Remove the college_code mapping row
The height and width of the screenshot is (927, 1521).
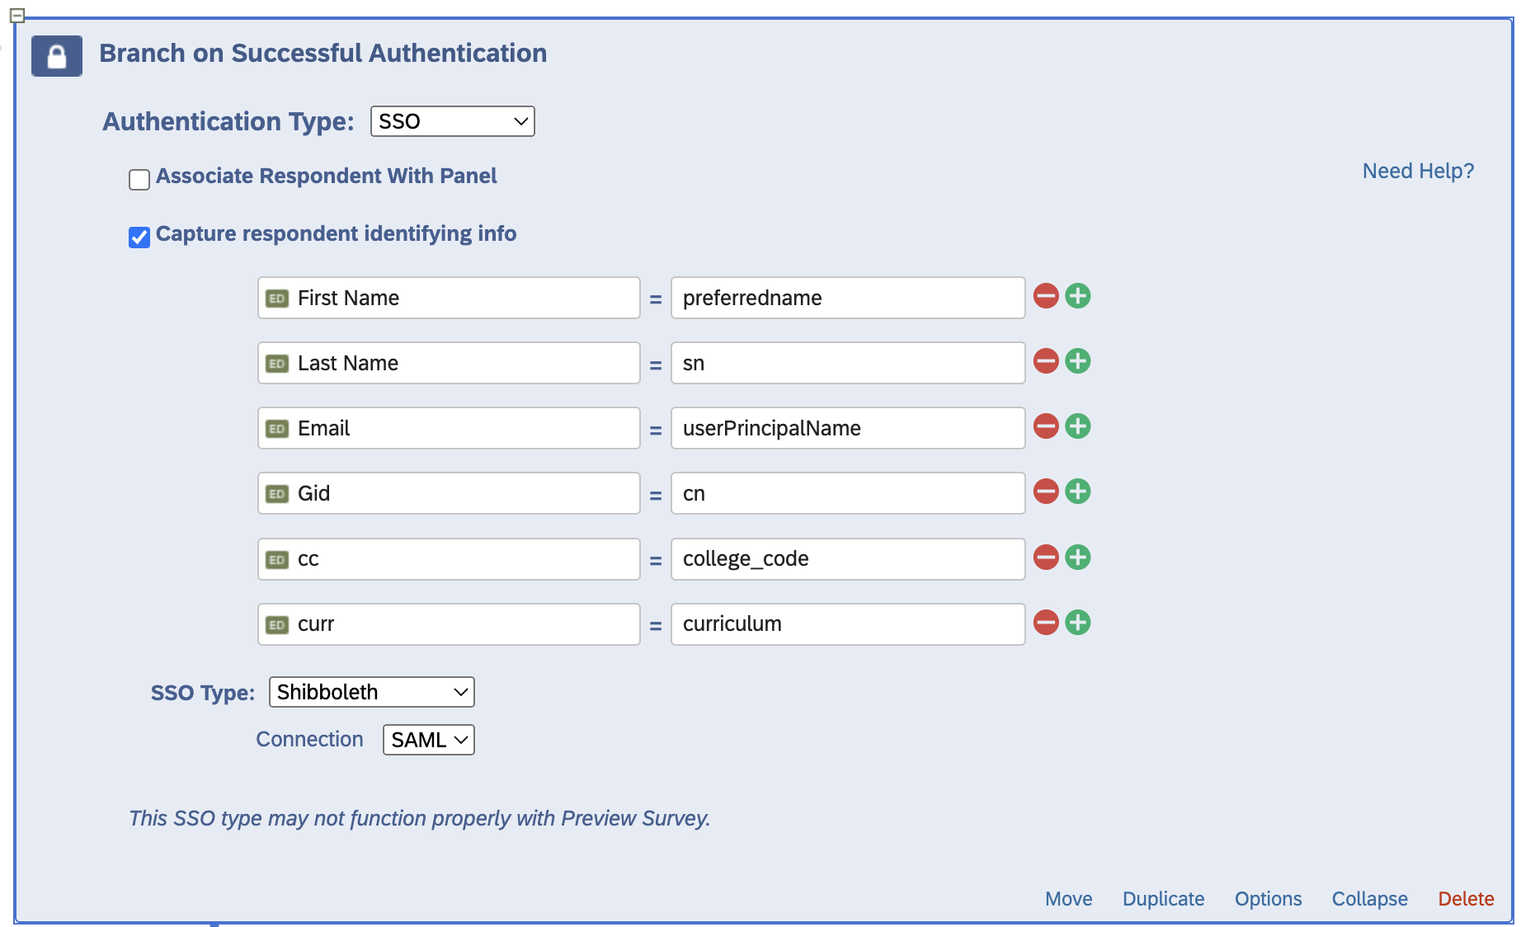tap(1045, 557)
